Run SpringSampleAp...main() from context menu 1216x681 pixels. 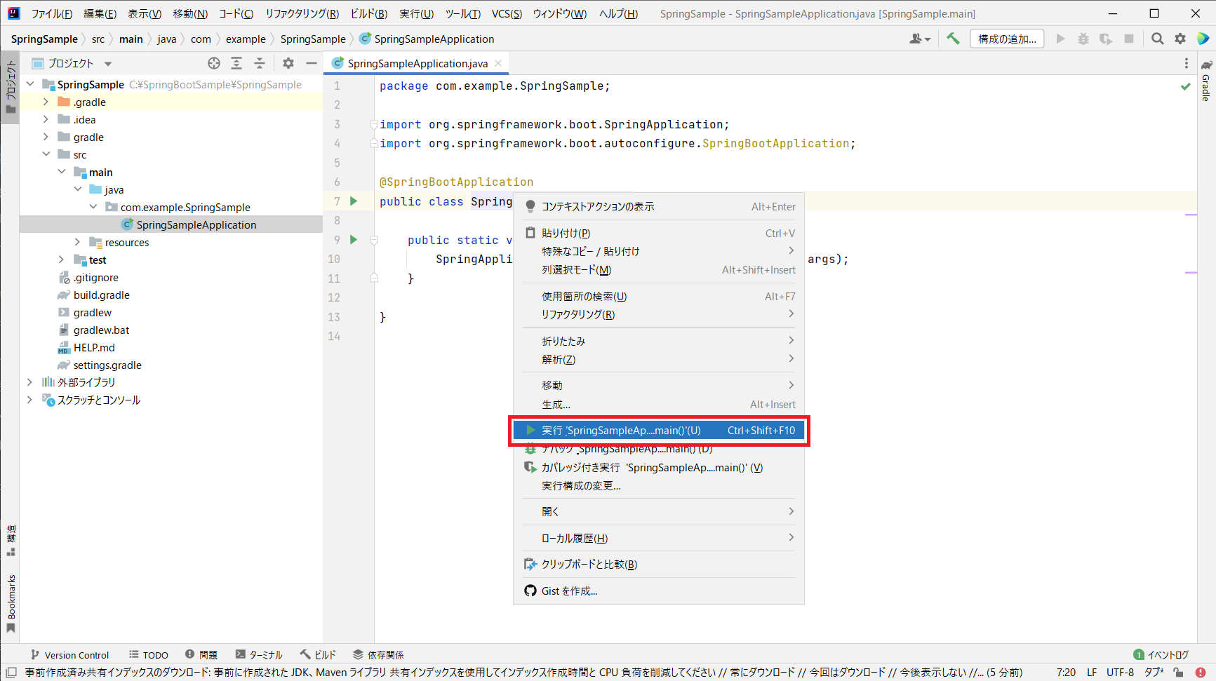[659, 430]
